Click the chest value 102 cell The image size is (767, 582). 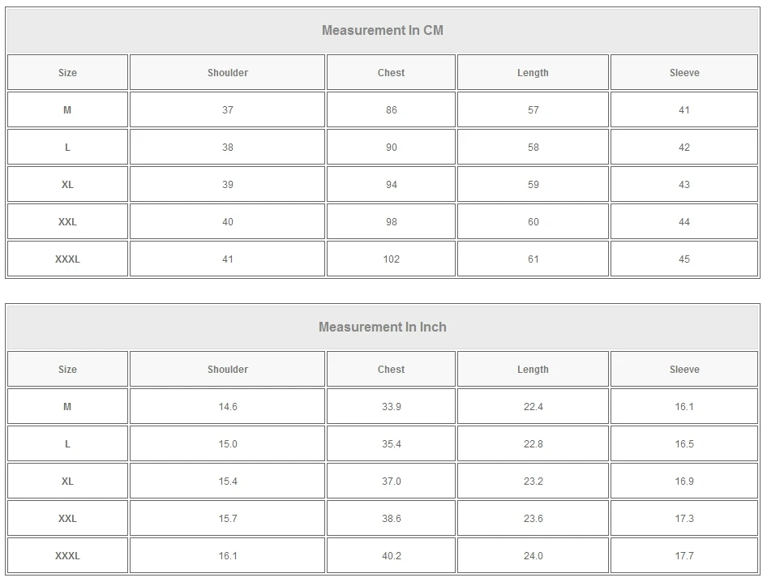tap(392, 259)
